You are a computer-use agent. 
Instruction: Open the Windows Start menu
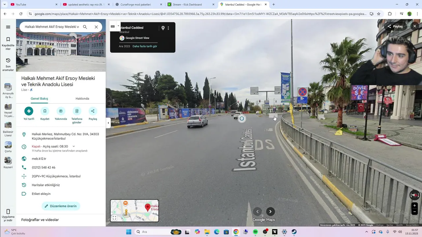pyautogui.click(x=129, y=232)
